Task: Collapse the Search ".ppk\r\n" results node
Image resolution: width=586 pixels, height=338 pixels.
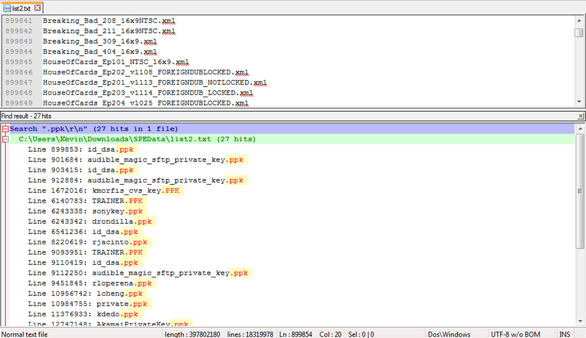Action: tap(5, 129)
